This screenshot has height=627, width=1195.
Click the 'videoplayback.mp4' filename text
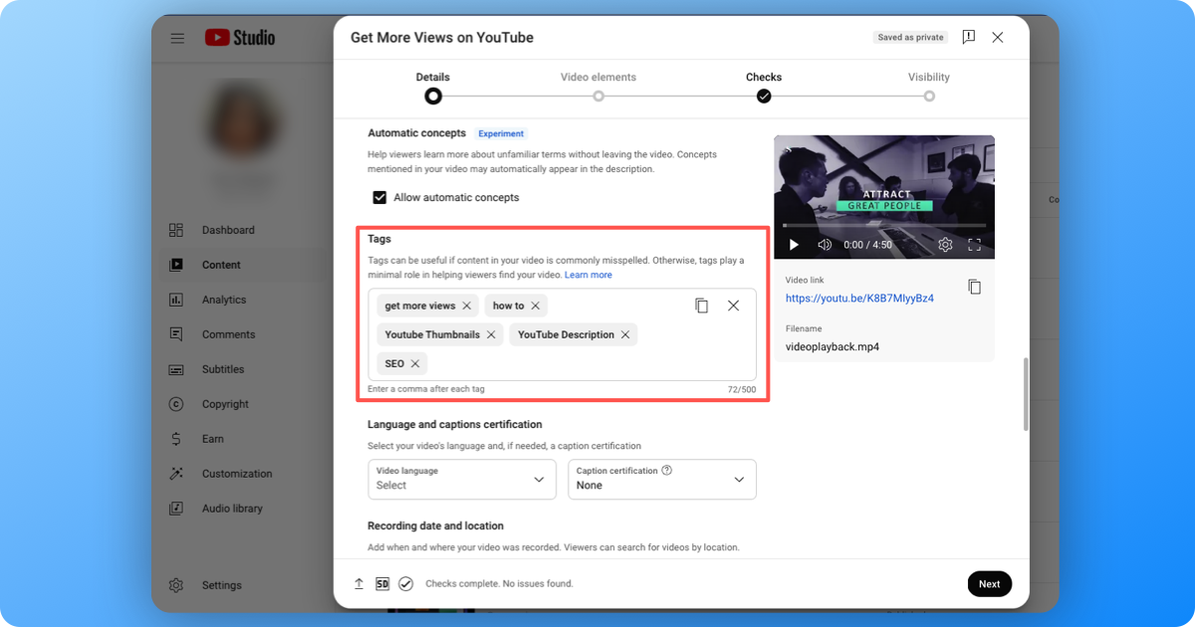point(833,347)
